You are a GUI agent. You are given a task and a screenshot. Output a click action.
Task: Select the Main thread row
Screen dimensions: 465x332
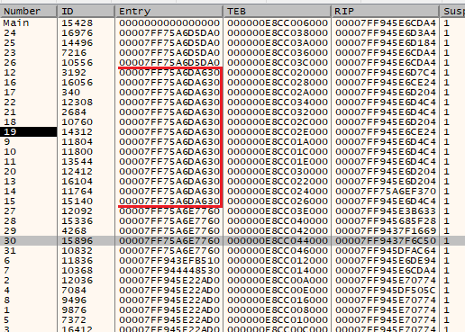(232, 23)
